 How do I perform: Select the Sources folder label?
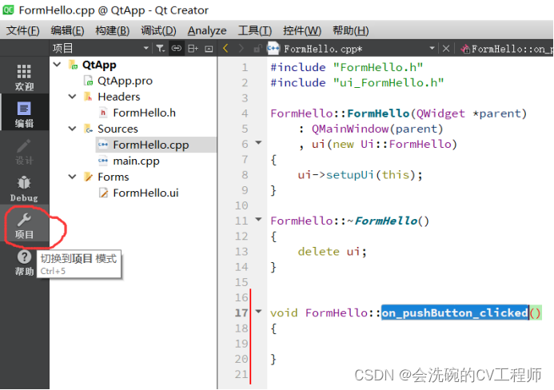[118, 129]
